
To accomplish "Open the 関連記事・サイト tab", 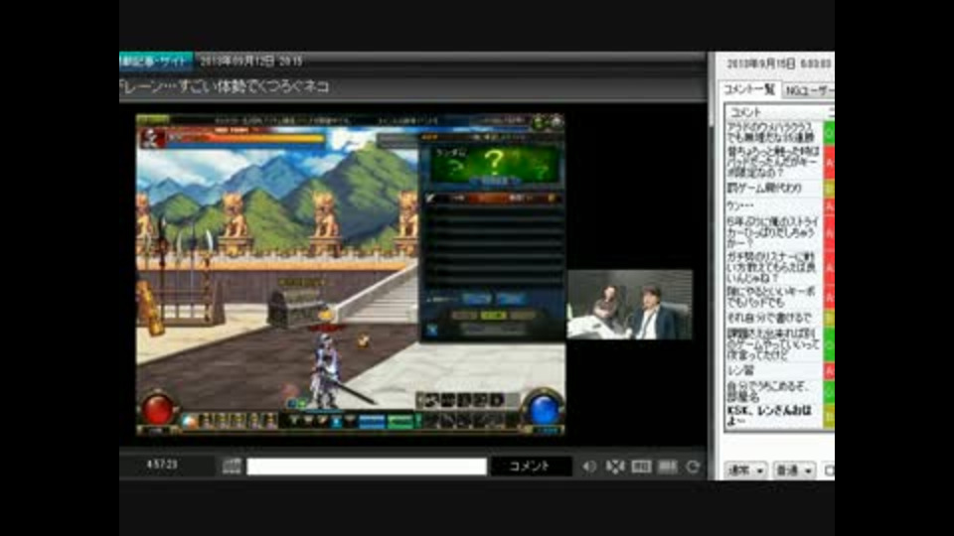I will pos(156,61).
